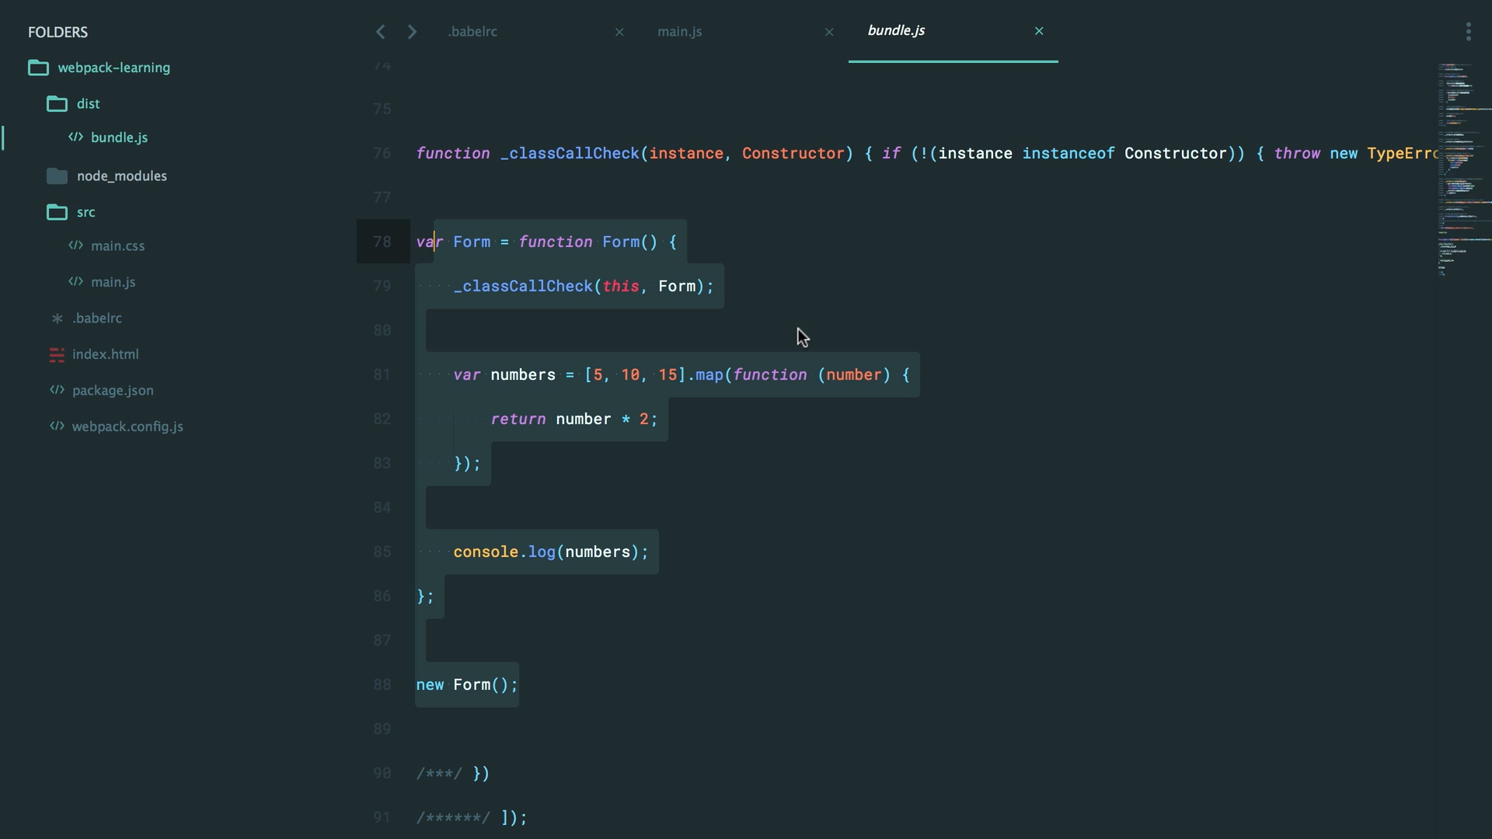Click the FOLDERS sidebar heading
The height and width of the screenshot is (839, 1492).
coord(58,33)
